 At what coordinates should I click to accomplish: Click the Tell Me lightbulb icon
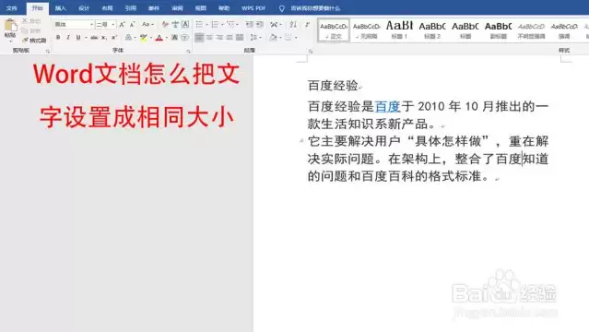click(x=282, y=8)
